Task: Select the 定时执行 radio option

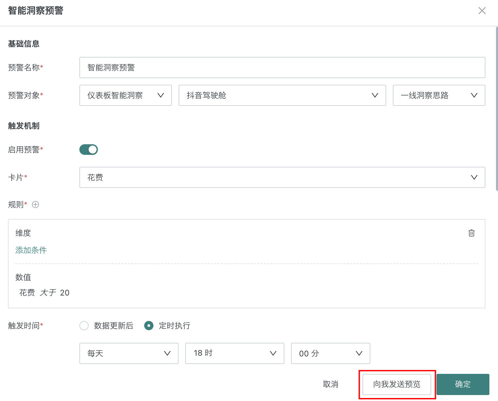Action: click(x=149, y=326)
